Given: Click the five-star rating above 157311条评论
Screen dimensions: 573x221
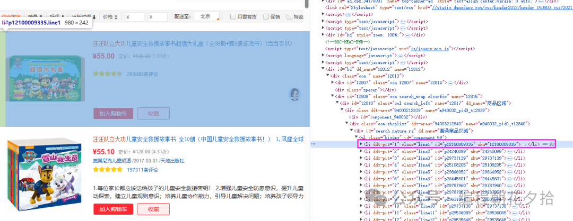Looking at the screenshot, I should (x=108, y=170).
